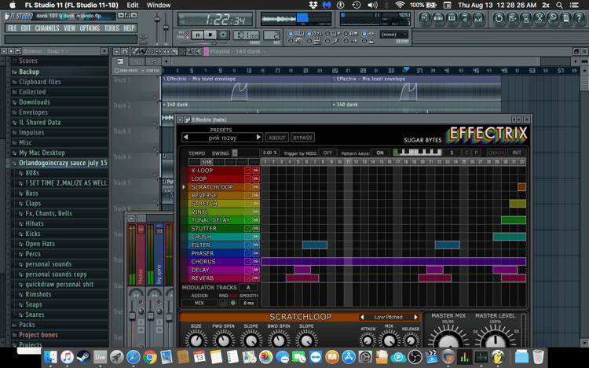Viewport: 589px width, 368px height.
Task: Click the undo history circular arrow icon
Action: 499,18
